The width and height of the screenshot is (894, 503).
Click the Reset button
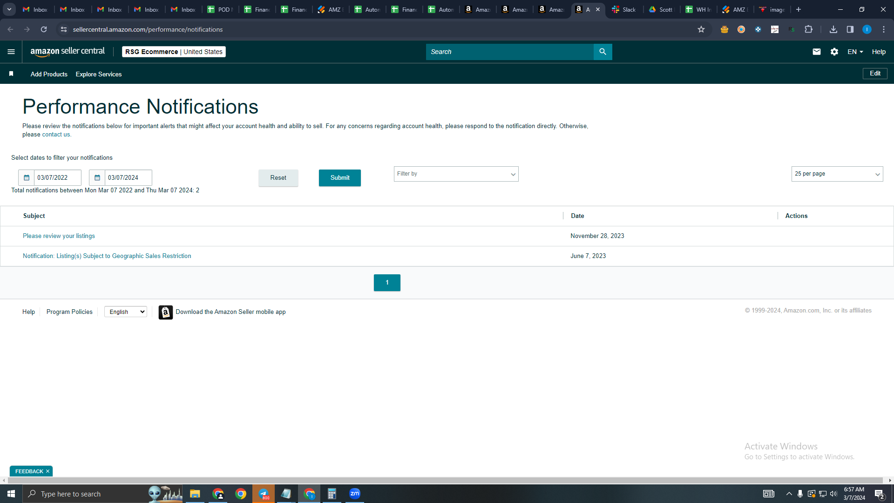coord(278,178)
